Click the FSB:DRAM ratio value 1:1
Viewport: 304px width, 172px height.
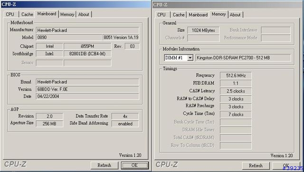tap(236, 83)
